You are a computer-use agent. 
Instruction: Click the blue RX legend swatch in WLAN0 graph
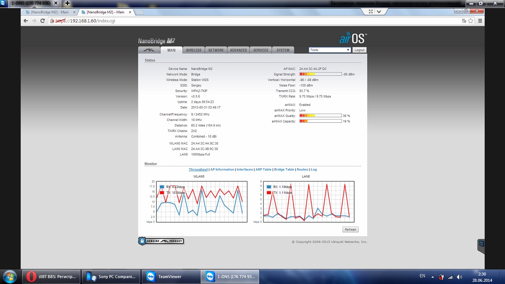point(162,187)
